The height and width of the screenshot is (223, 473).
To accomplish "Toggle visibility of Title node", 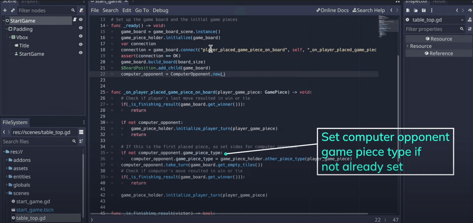I will click(81, 44).
